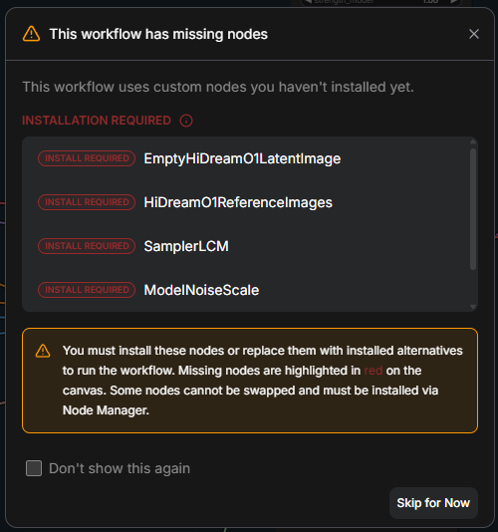Close the missing nodes dialog
This screenshot has height=532, width=498.
(x=473, y=34)
